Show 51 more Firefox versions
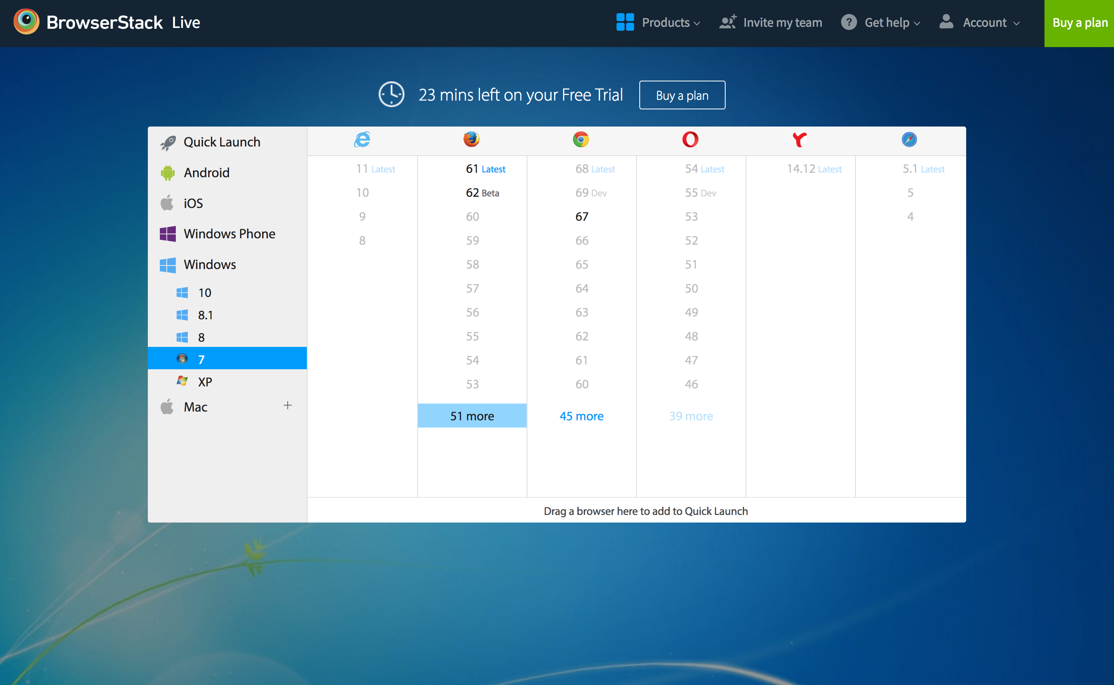The height and width of the screenshot is (685, 1114). point(472,416)
